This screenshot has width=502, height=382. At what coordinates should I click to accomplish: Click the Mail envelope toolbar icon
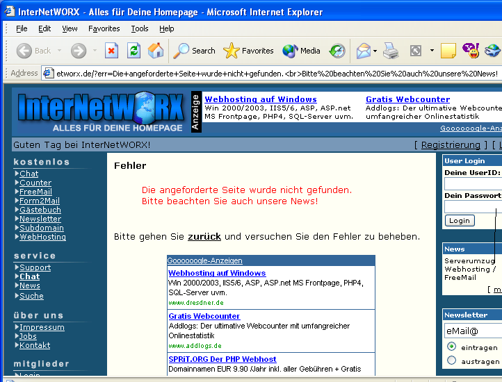pos(364,51)
